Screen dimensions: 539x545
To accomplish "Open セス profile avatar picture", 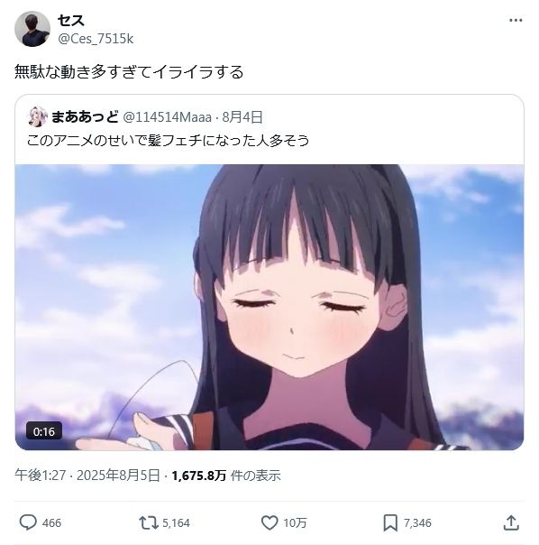I will pyautogui.click(x=32, y=29).
